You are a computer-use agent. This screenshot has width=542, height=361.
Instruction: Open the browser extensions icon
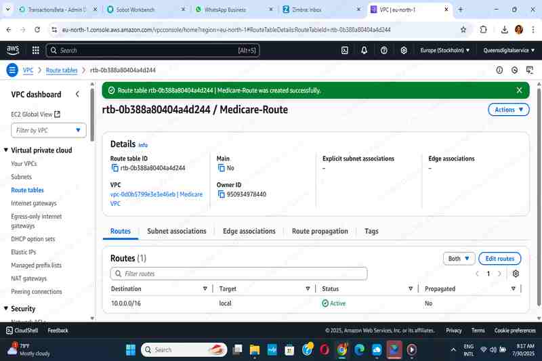point(483,30)
